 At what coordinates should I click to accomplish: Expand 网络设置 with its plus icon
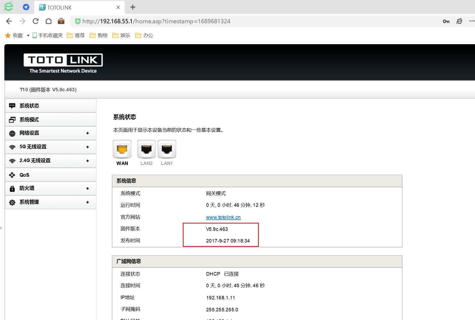click(x=87, y=133)
